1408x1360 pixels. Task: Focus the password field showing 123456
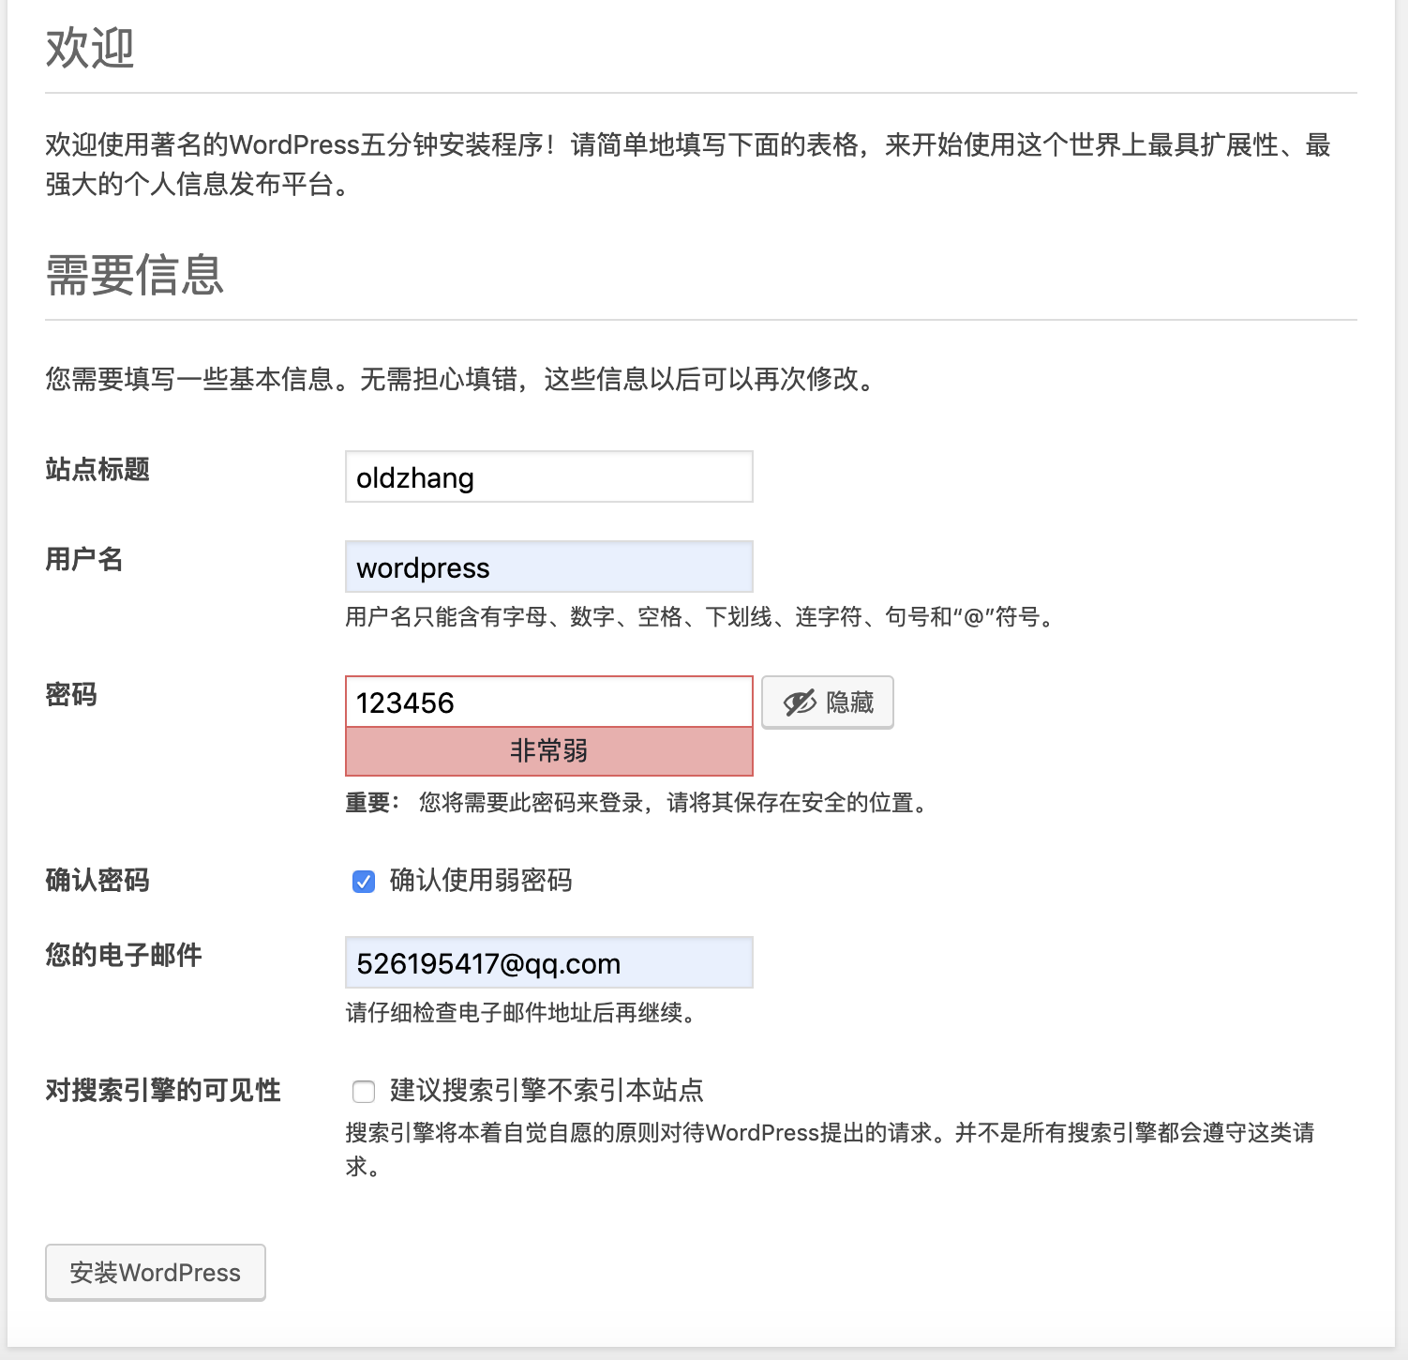click(x=548, y=702)
